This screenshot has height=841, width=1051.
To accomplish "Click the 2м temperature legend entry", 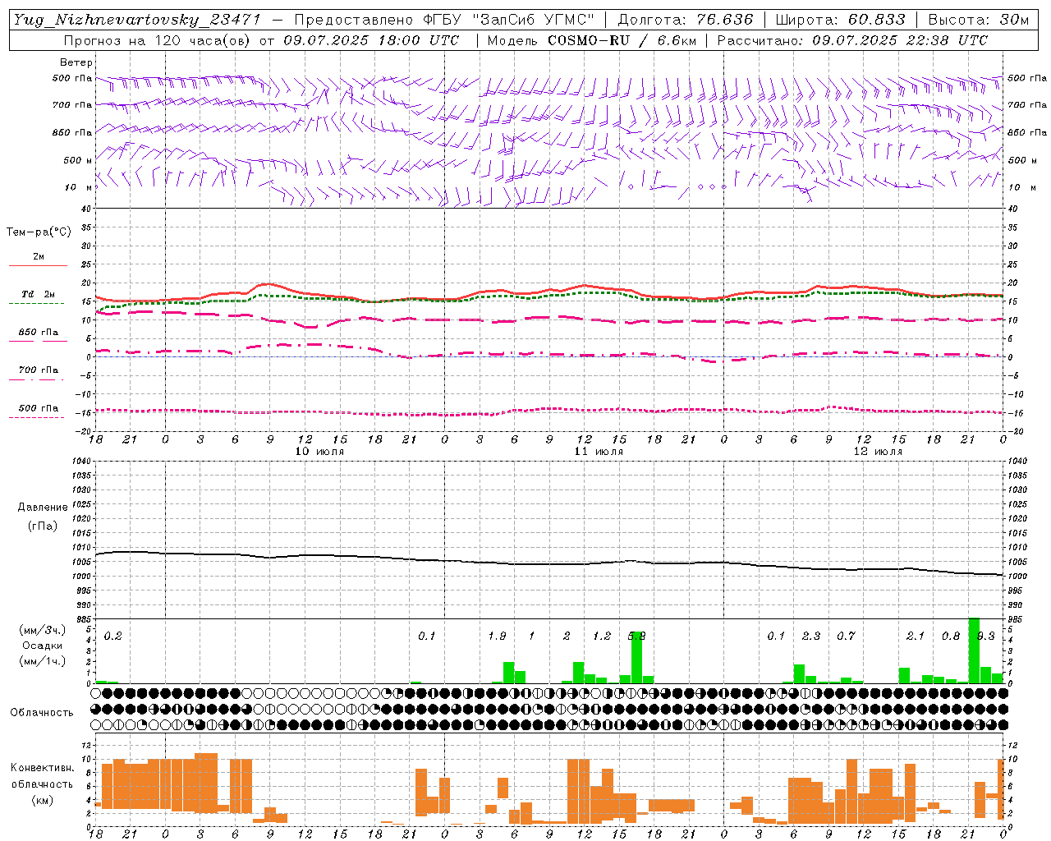I will [39, 257].
